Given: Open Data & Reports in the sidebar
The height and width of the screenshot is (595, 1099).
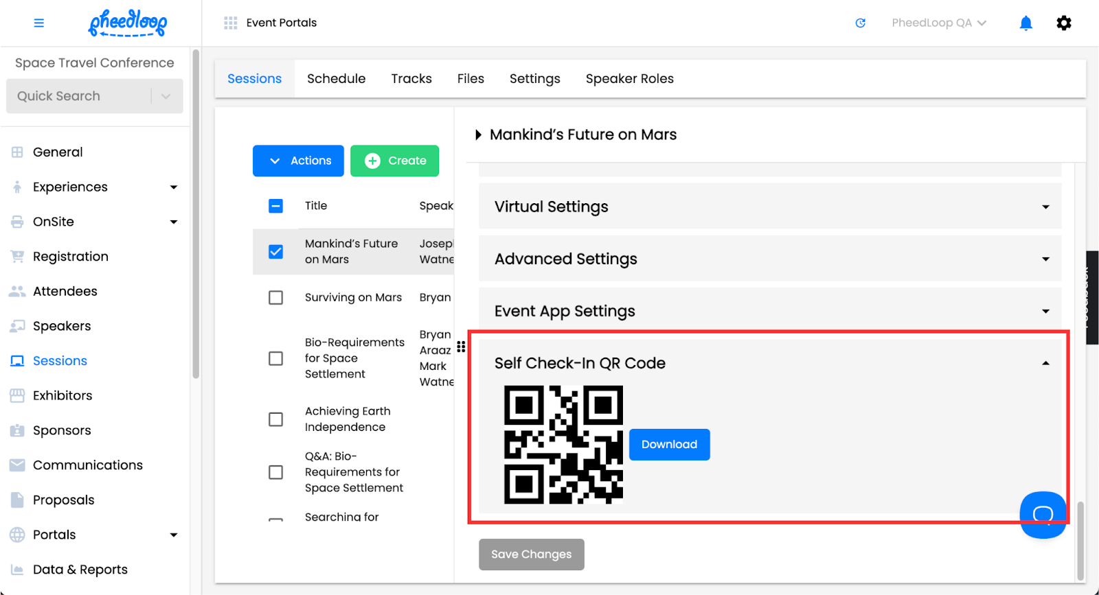Looking at the screenshot, I should point(80,570).
